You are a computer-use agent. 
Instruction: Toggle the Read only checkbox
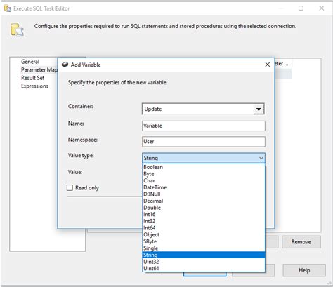click(70, 187)
